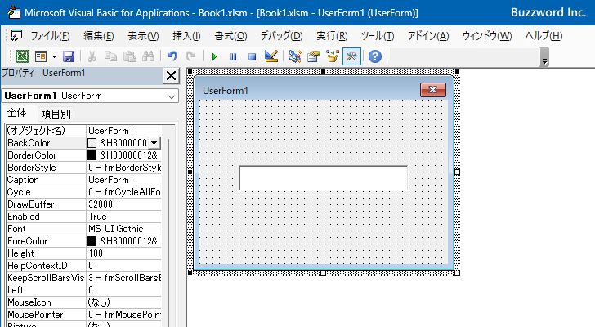Click the bottom-right corner form handle
595x327 pixels.
click(457, 274)
